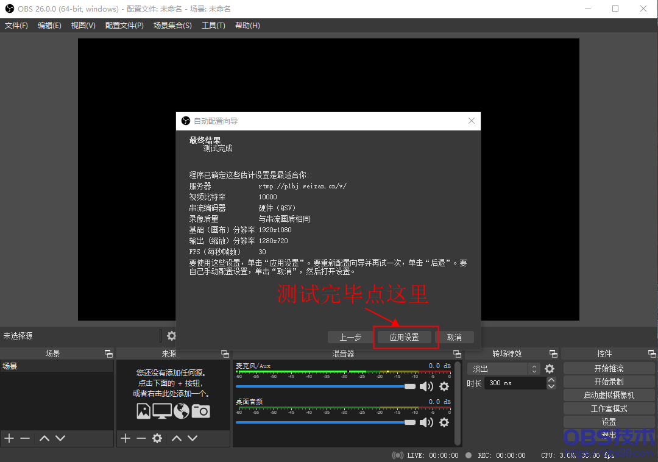Click 启动虚拟摄像机 button
Screen dimensions: 658x462
tap(609, 396)
